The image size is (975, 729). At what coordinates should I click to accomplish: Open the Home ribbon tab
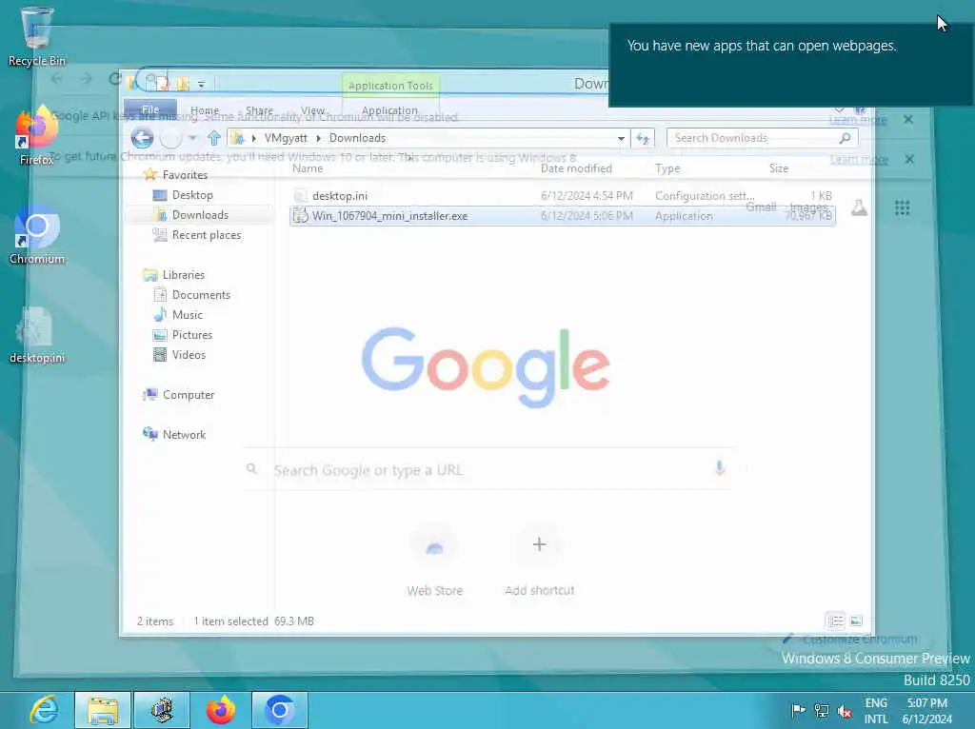coord(205,110)
